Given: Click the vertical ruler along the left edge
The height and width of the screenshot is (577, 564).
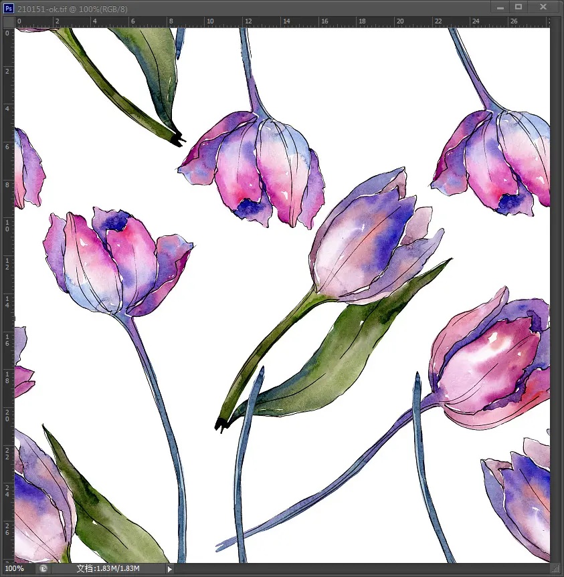Looking at the screenshot, I should 8,267.
